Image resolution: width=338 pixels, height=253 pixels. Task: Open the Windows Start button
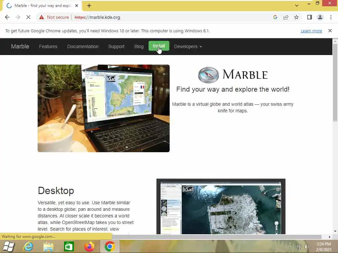[x=9, y=246]
